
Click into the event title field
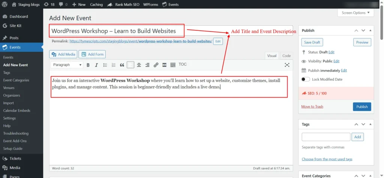click(x=171, y=31)
